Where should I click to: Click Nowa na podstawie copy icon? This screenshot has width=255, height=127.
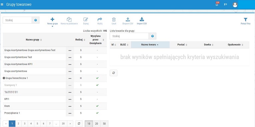coord(69,20)
